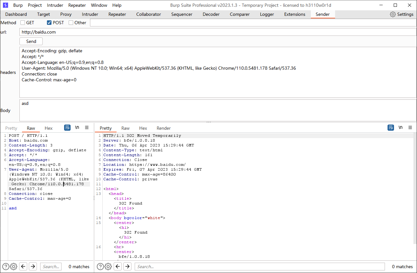Switch to the Extensions tab

[x=295, y=14]
